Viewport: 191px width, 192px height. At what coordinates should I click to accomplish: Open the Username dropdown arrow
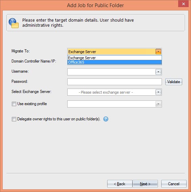pos(158,72)
